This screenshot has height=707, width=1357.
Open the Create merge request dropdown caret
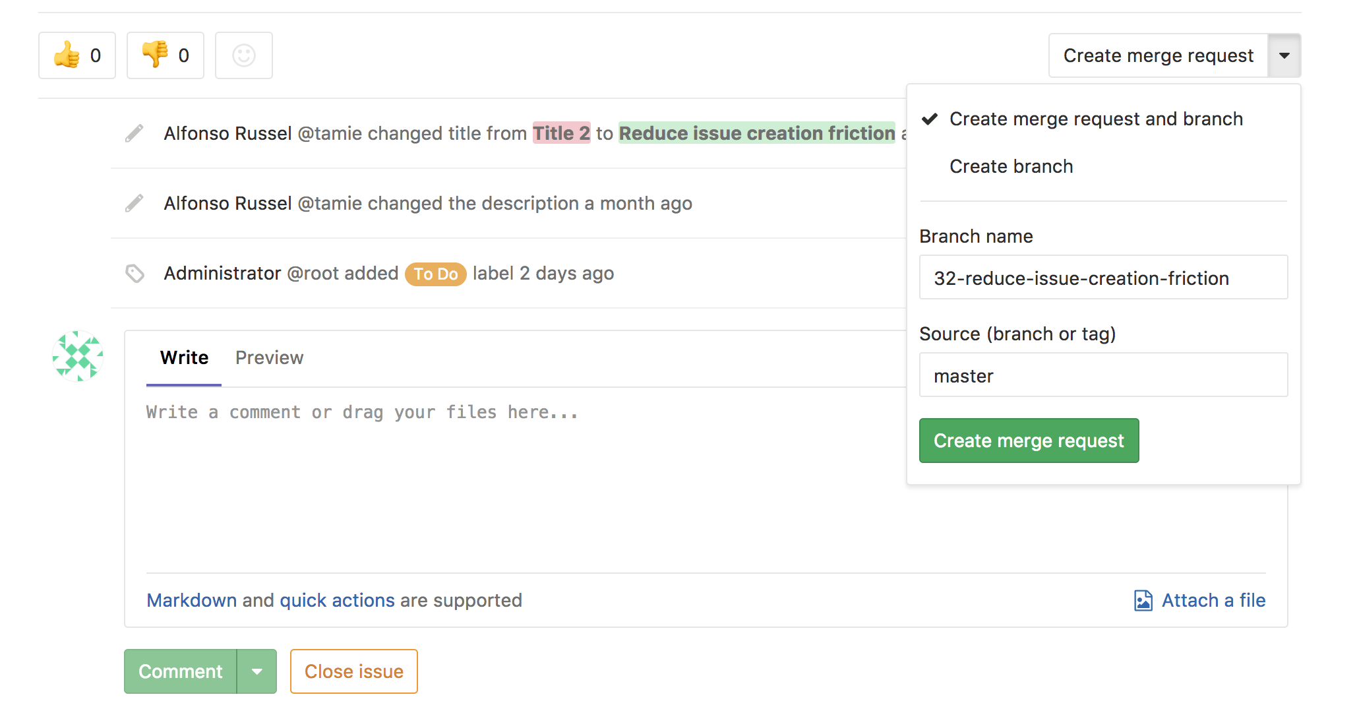pyautogui.click(x=1284, y=55)
